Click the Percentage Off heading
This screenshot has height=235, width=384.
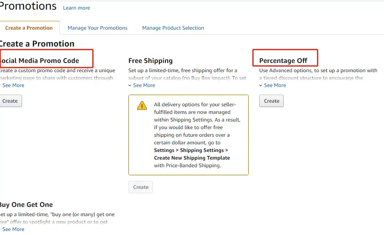(x=283, y=61)
